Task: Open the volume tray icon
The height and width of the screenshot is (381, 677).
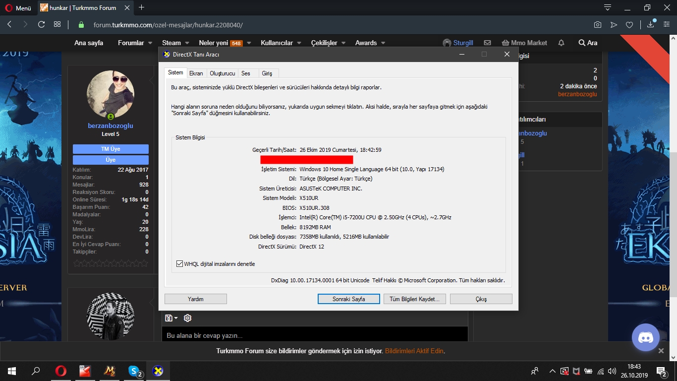Action: (x=612, y=371)
